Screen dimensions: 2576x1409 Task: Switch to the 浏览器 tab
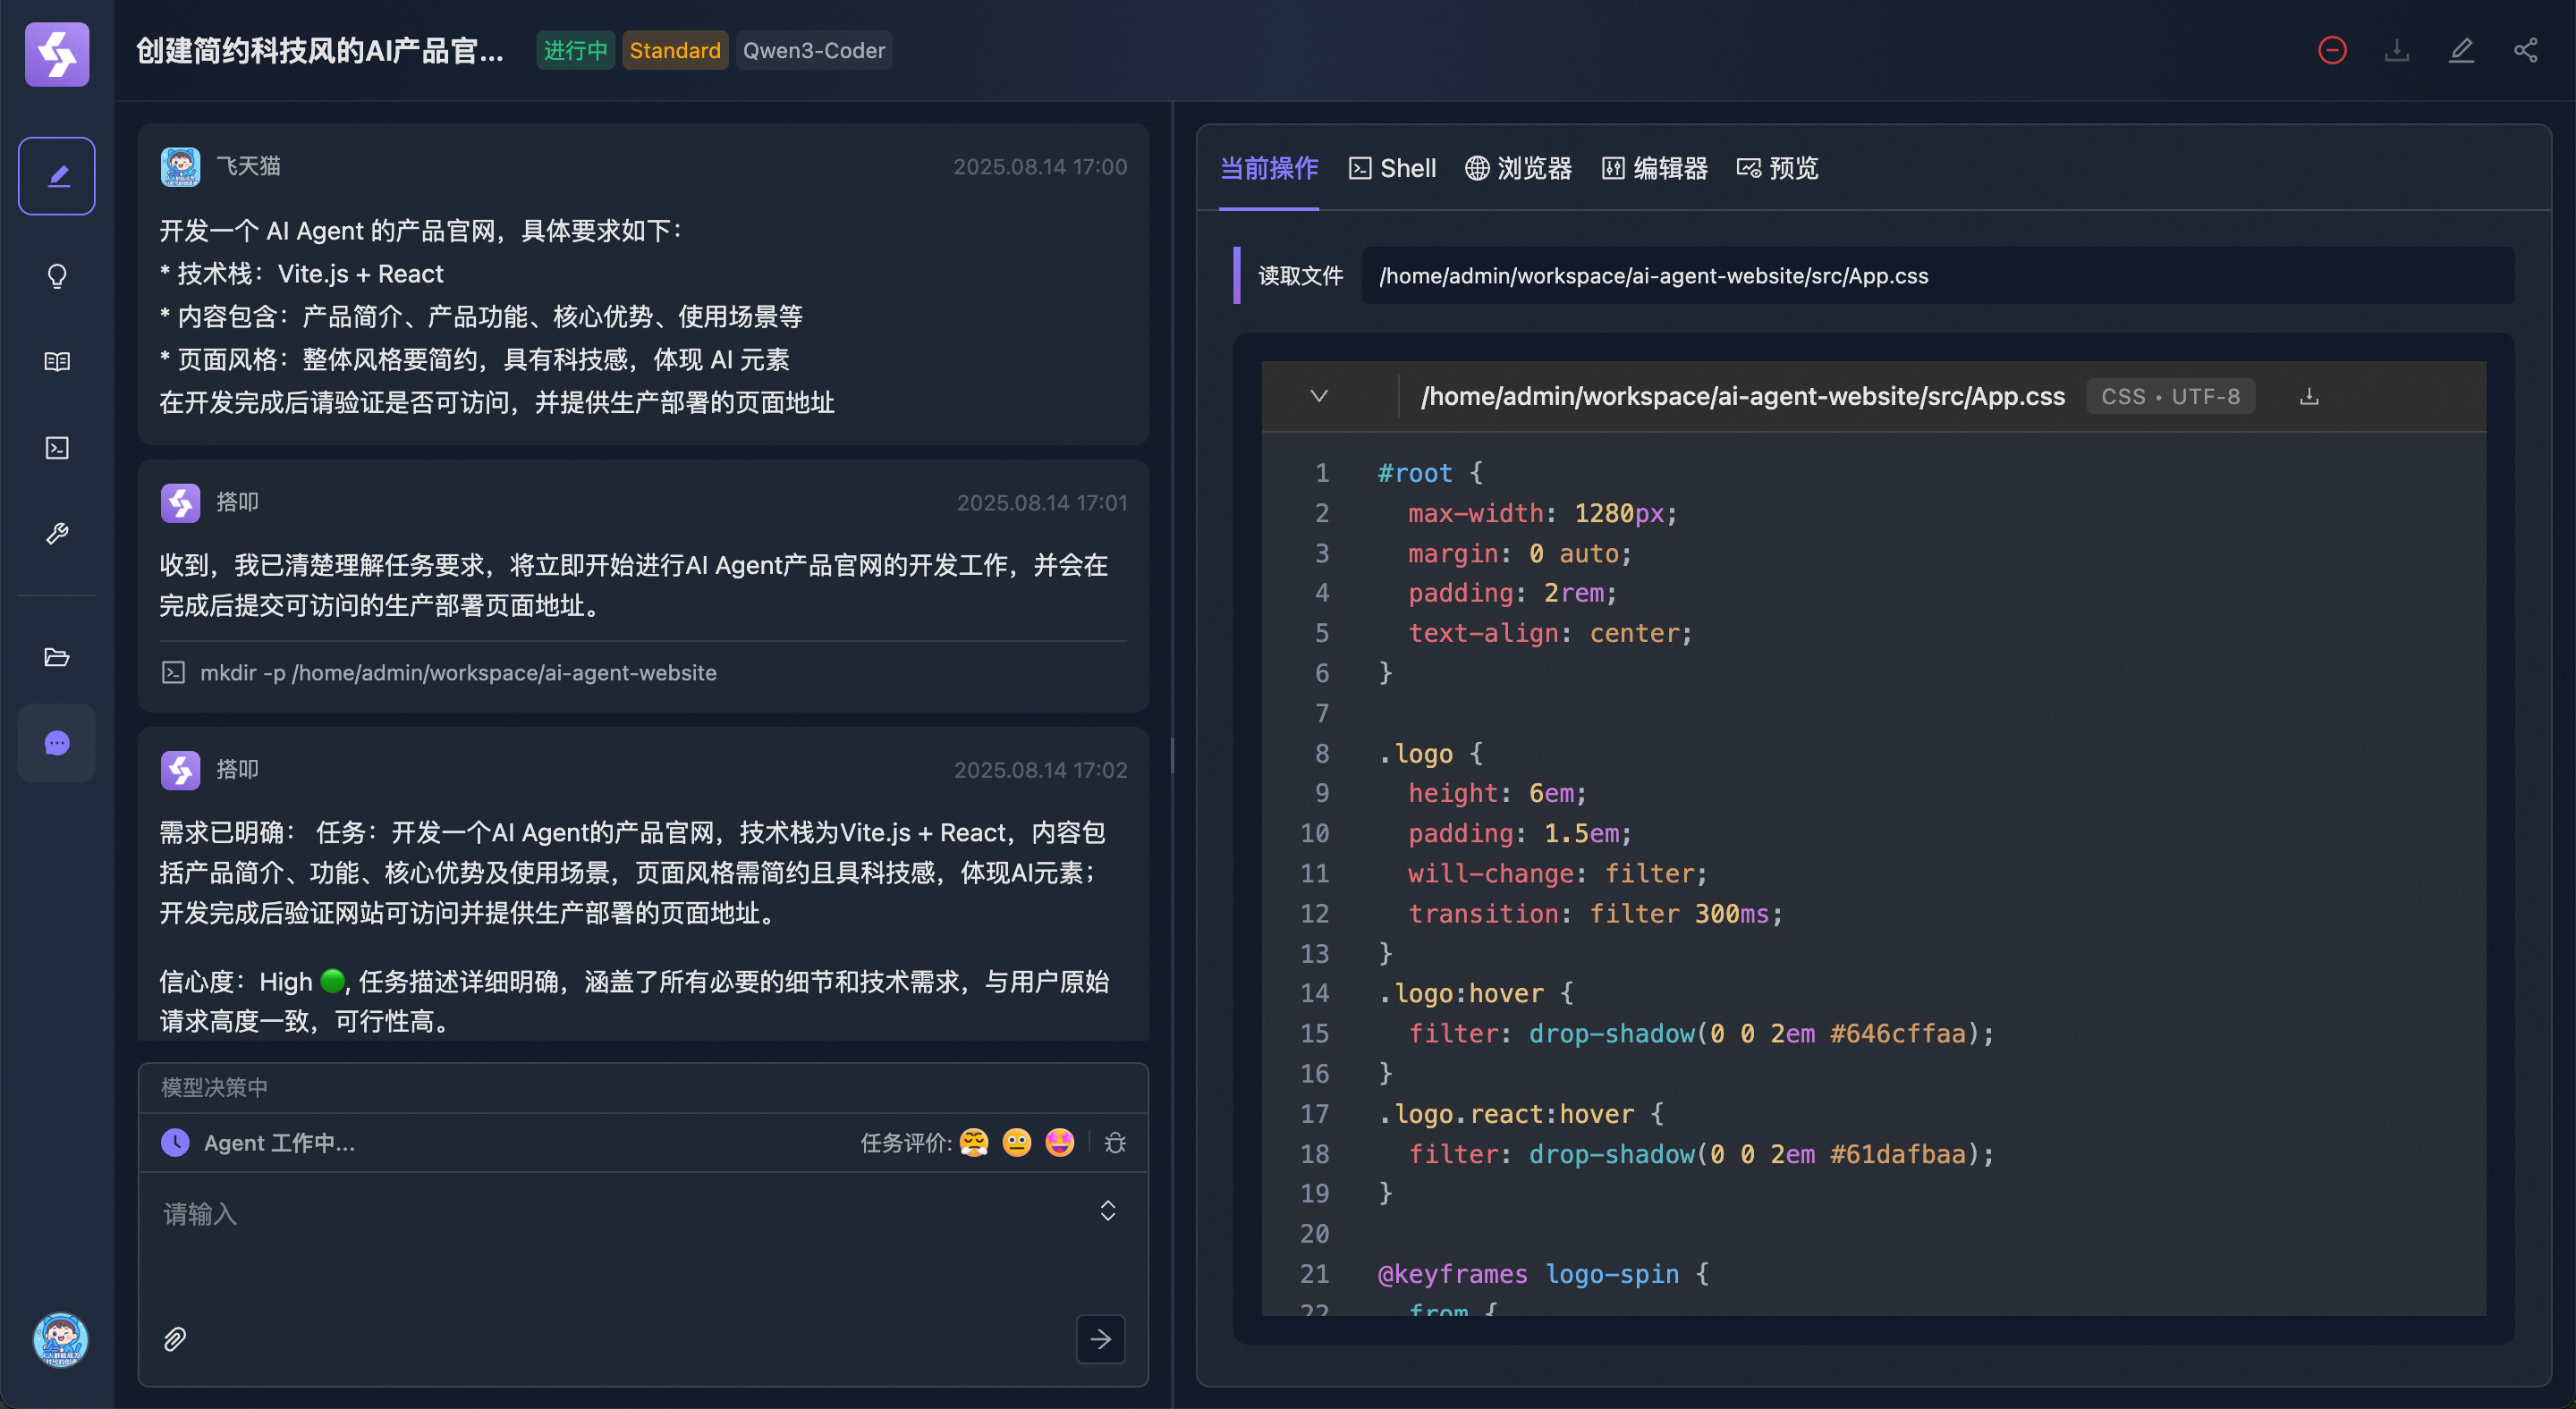[x=1518, y=168]
